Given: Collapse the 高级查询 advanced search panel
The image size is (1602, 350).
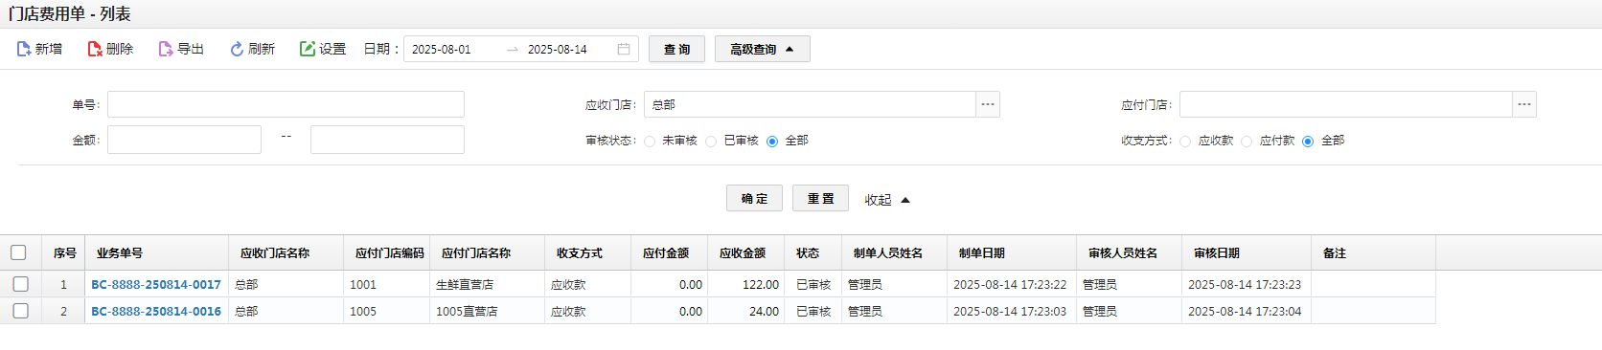Looking at the screenshot, I should [x=763, y=49].
